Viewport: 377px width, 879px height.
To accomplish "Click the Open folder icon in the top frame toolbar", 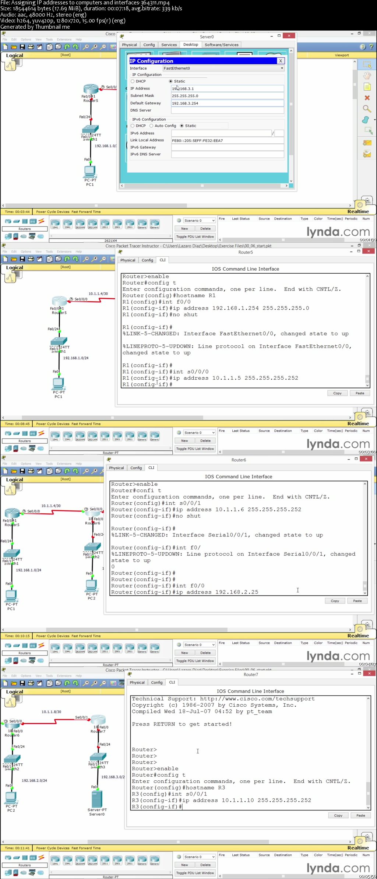I will coord(14,47).
